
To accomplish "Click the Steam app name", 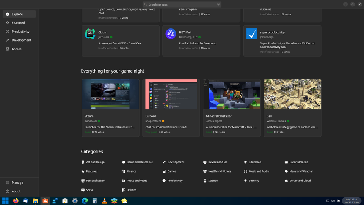I will [x=89, y=116].
